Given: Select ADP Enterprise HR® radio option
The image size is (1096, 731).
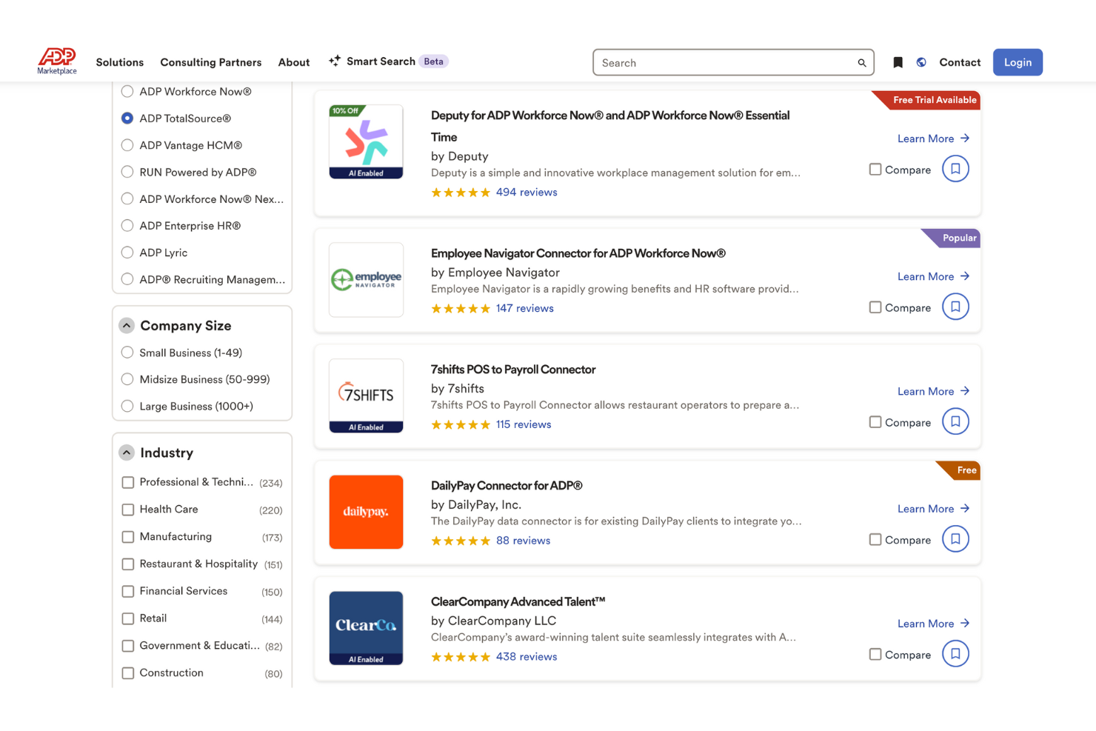Looking at the screenshot, I should [x=127, y=225].
